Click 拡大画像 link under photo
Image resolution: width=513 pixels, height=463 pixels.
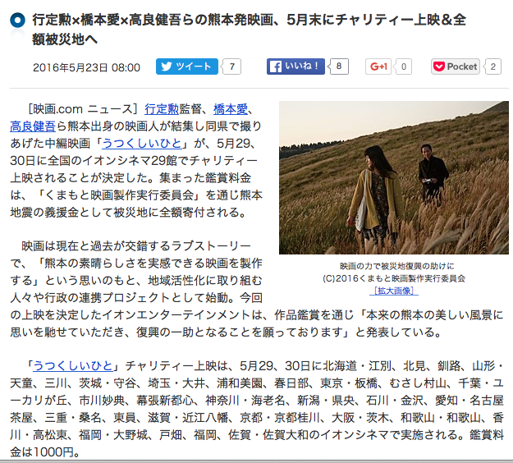click(394, 291)
